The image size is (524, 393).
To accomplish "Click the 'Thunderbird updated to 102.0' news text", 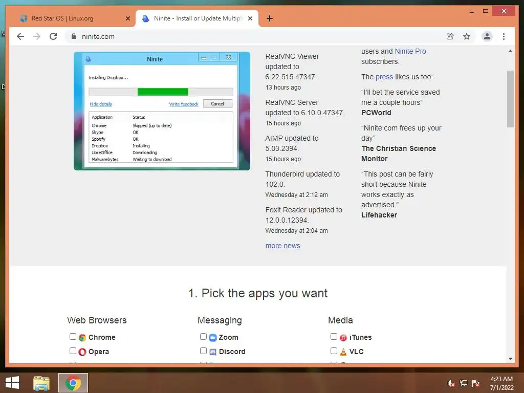I will (x=302, y=179).
